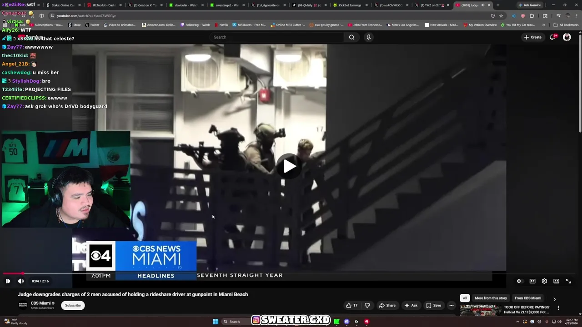
Task: Open the All Bookmarks folder
Action: click(566, 25)
